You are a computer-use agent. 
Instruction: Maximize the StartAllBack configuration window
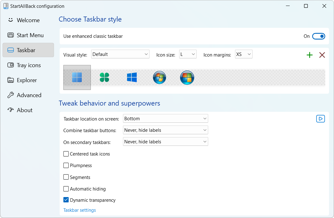click(306, 6)
